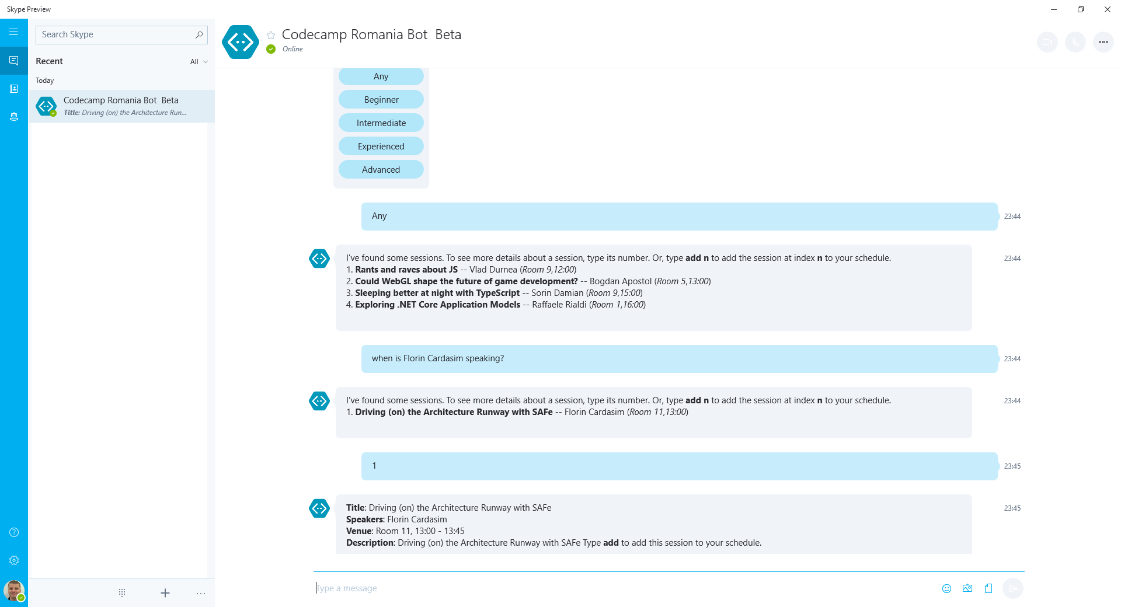Click the send image icon
1121x607 pixels.
[967, 588]
